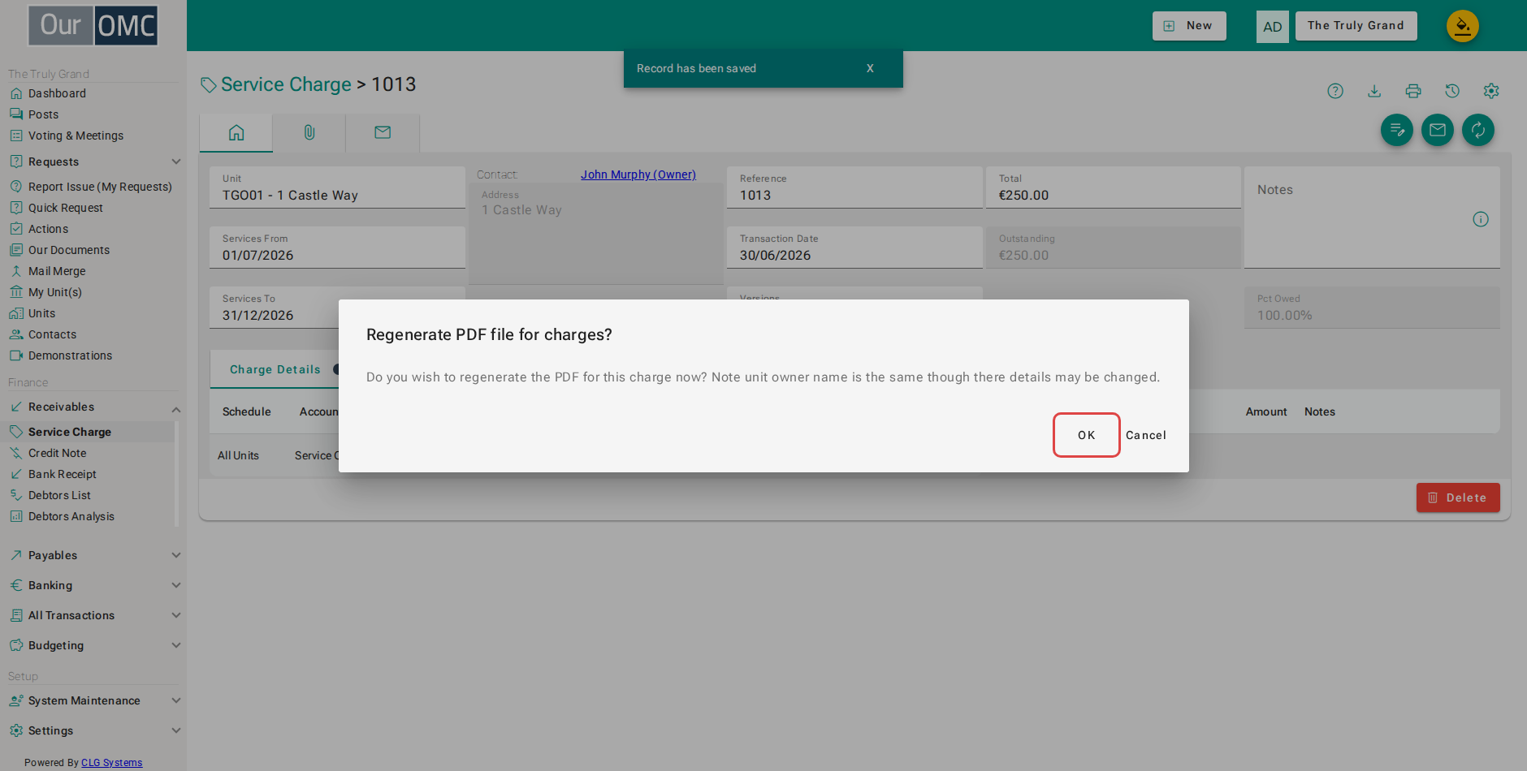Open the Charge Details tab
Viewport: 1527px width, 771px height.
pos(275,369)
